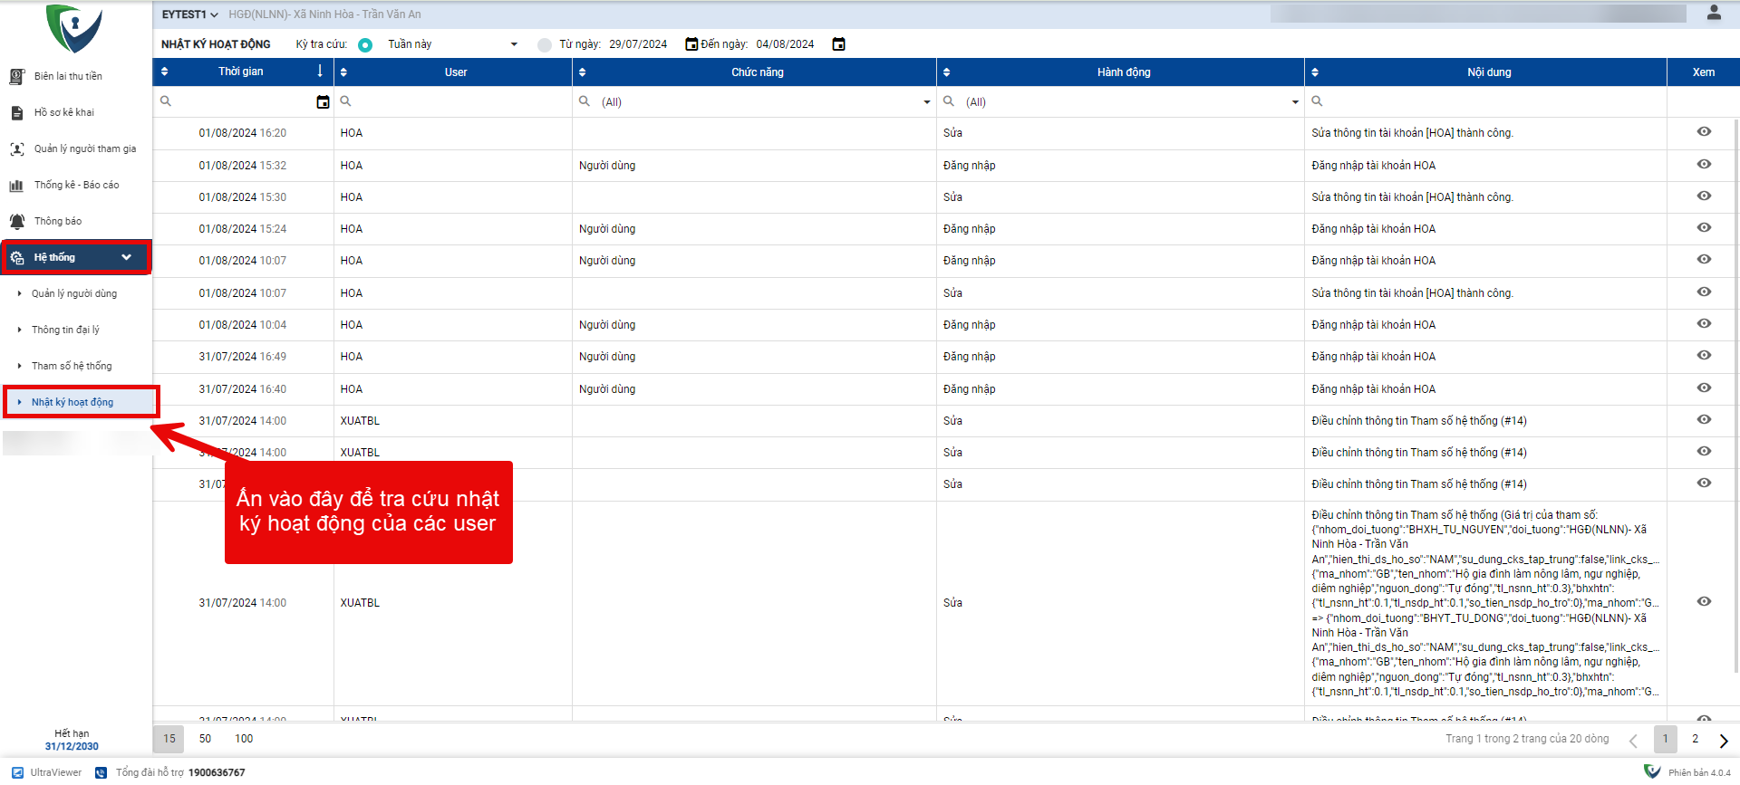
Task: Open the 'Tuần này' period dropdown
Action: tap(453, 44)
